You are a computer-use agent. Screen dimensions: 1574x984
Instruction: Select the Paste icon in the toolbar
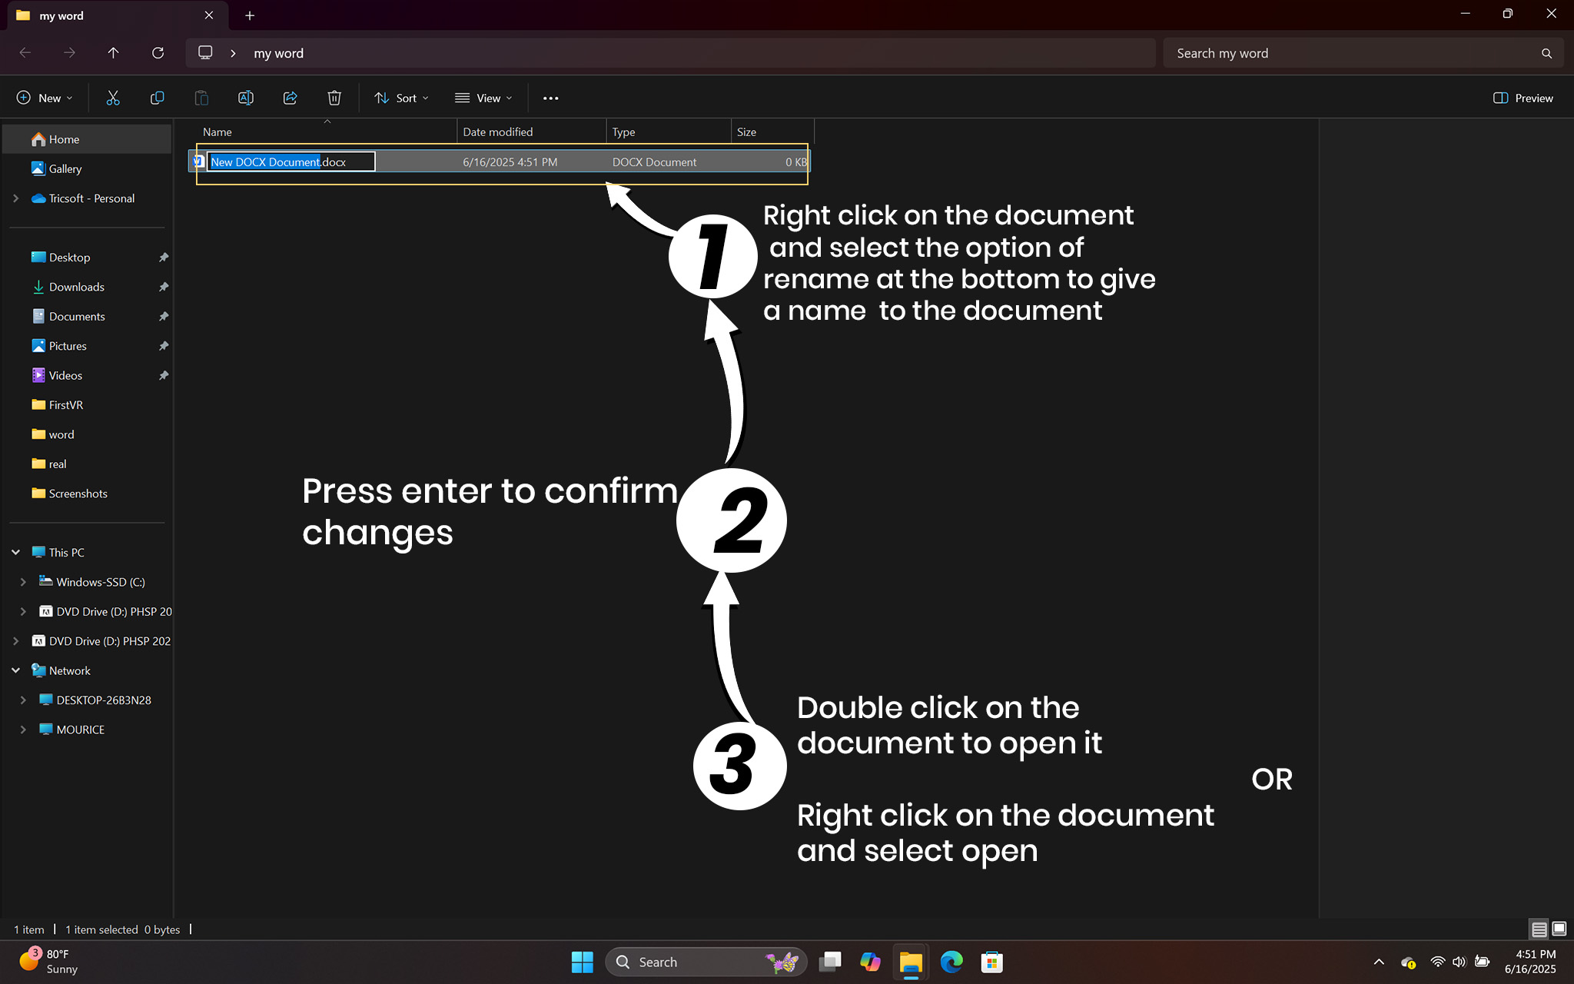coord(201,98)
